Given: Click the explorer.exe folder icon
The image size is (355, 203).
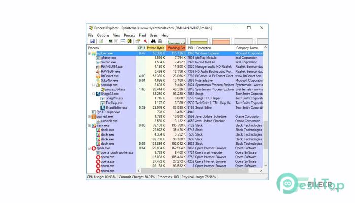Looking at the screenshot, I should pos(94,53).
